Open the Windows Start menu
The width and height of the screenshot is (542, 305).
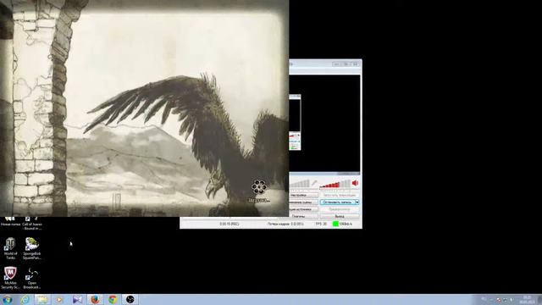pyautogui.click(x=8, y=299)
